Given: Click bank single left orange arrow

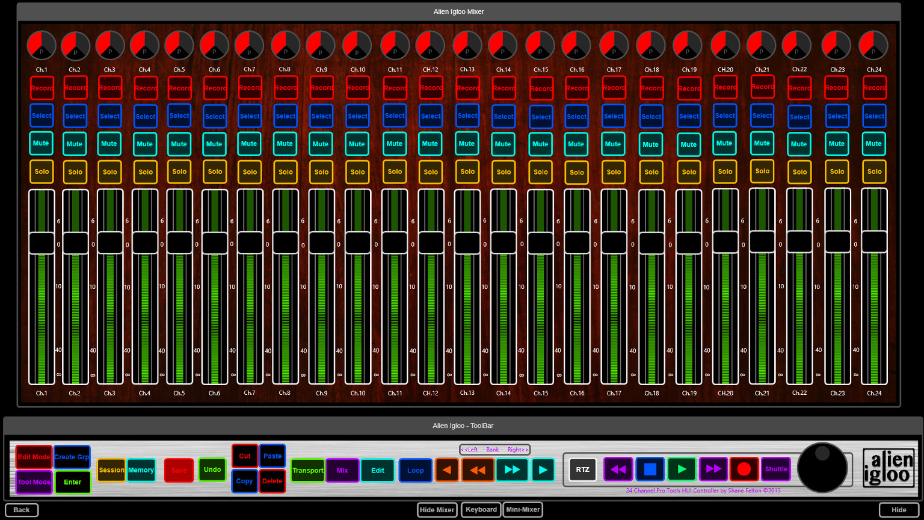Looking at the screenshot, I should (447, 470).
